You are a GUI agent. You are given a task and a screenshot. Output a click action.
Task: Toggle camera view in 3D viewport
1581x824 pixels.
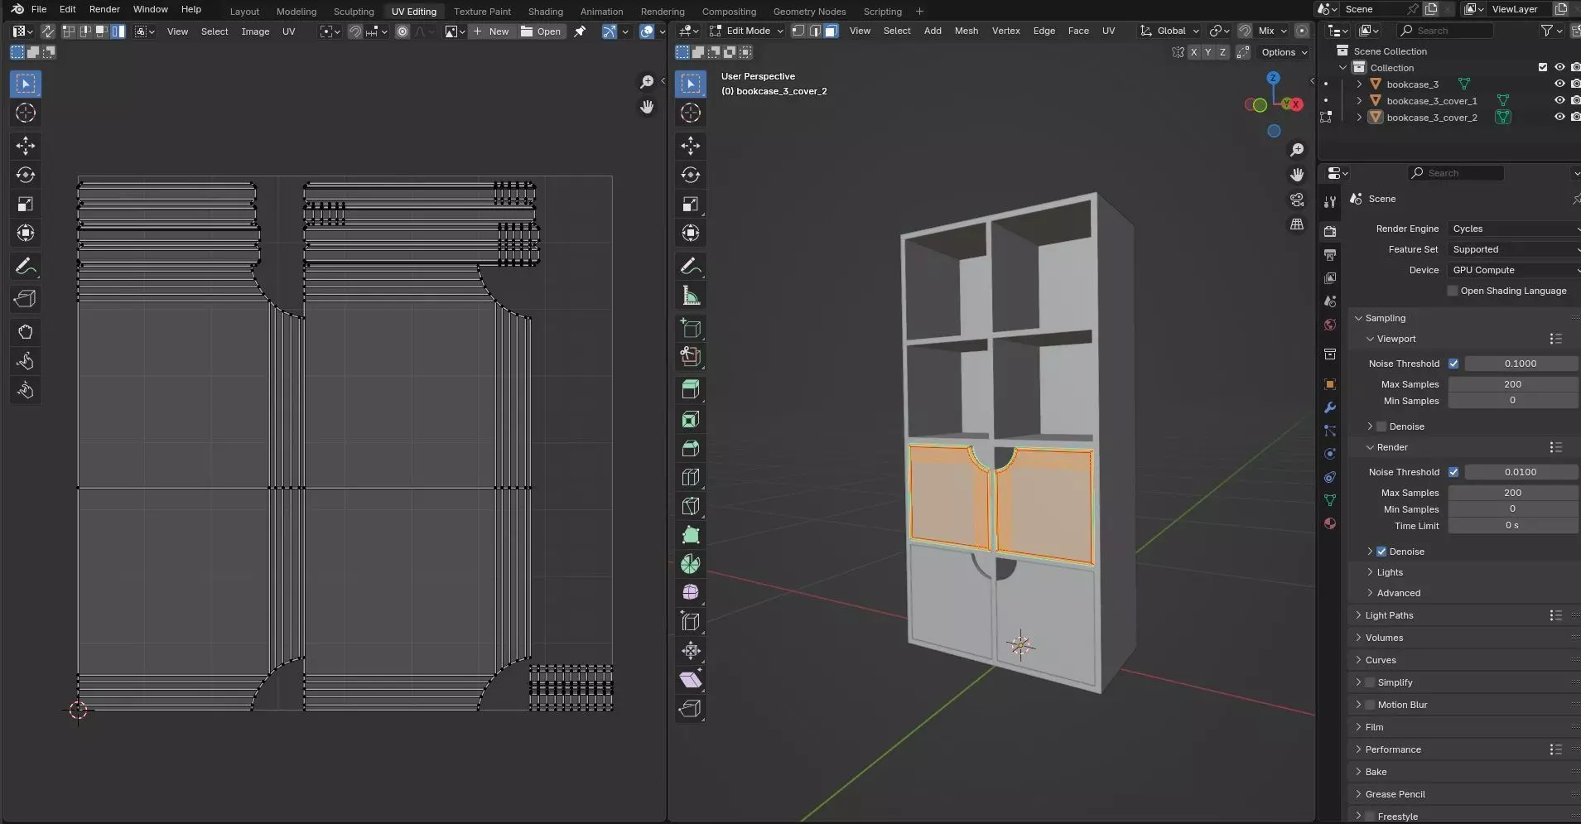(1297, 200)
